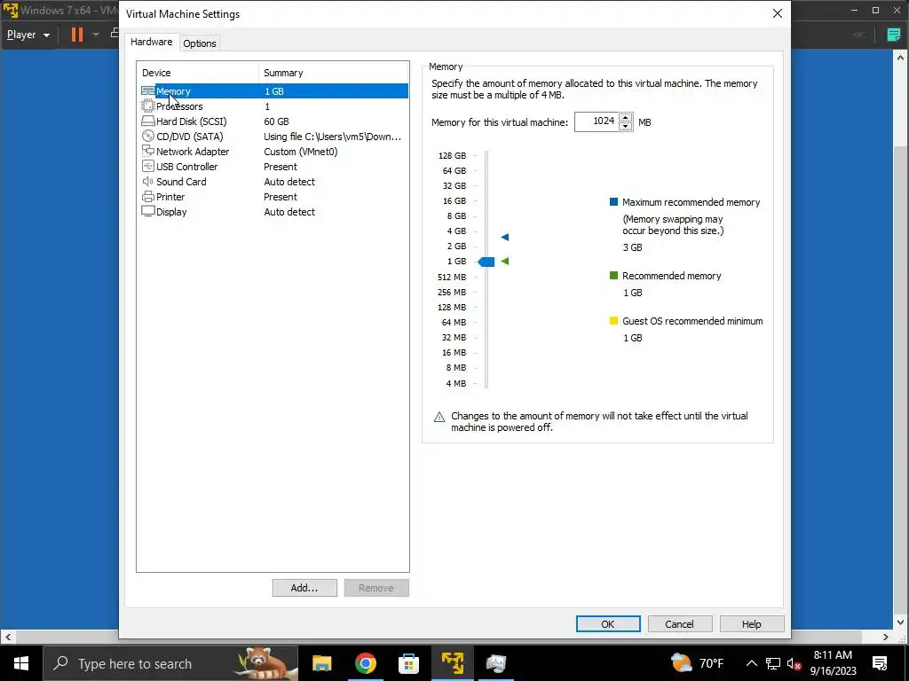Image resolution: width=909 pixels, height=681 pixels.
Task: Click the taskbar app icon right of VMware
Action: pyautogui.click(x=495, y=663)
